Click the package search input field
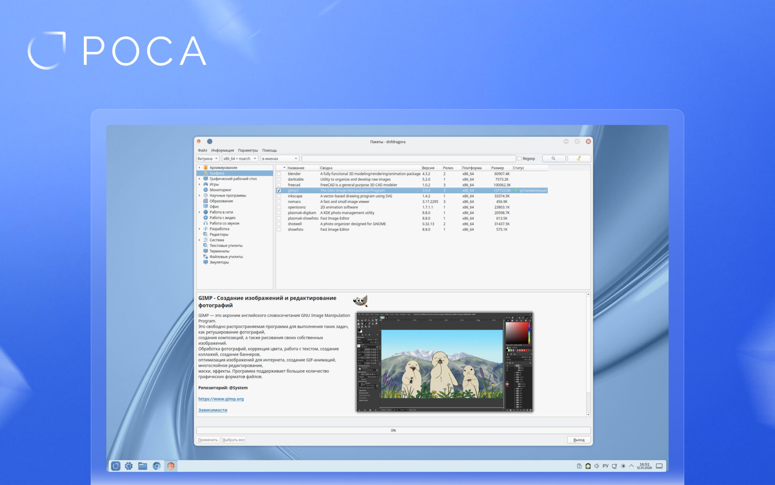Screen dimensions: 775x485 pyautogui.click(x=408, y=159)
